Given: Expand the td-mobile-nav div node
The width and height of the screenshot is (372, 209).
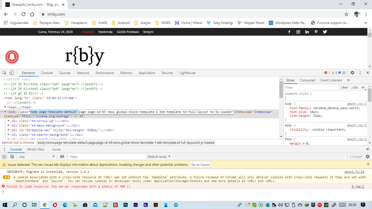Looking at the screenshot, I should coord(9,130).
